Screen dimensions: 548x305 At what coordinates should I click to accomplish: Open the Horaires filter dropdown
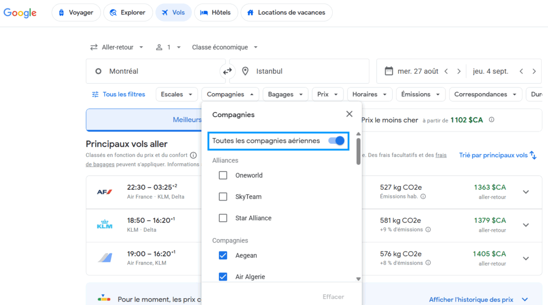pyautogui.click(x=369, y=94)
